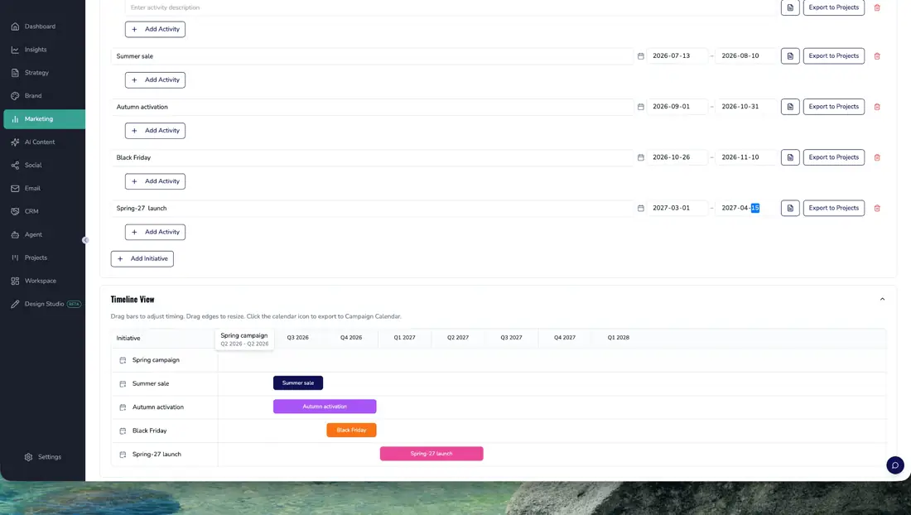911x515 pixels.
Task: Export Black Friday to Projects
Action: coord(834,157)
